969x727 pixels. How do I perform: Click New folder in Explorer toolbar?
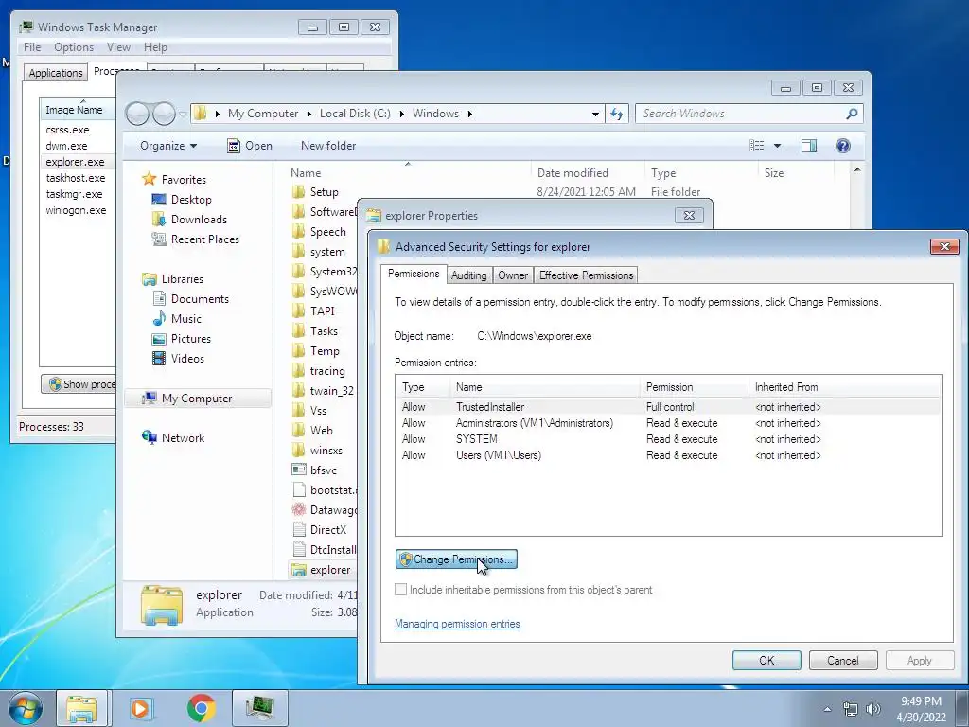tap(328, 146)
